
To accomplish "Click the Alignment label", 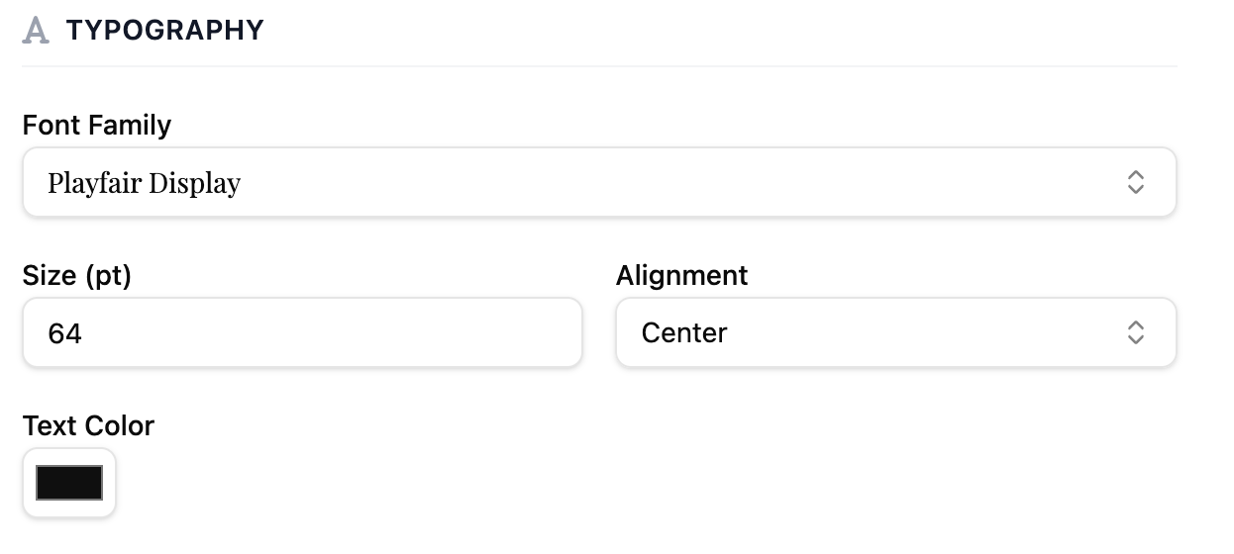I will point(681,276).
